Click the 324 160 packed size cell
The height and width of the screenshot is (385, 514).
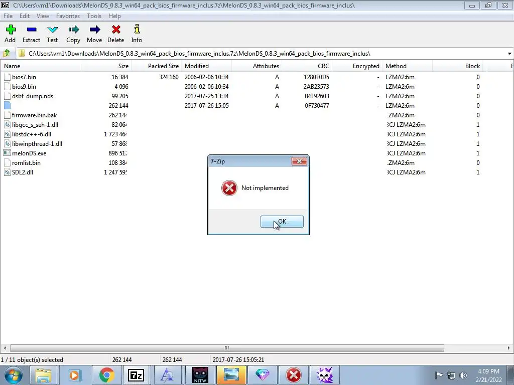tap(169, 77)
